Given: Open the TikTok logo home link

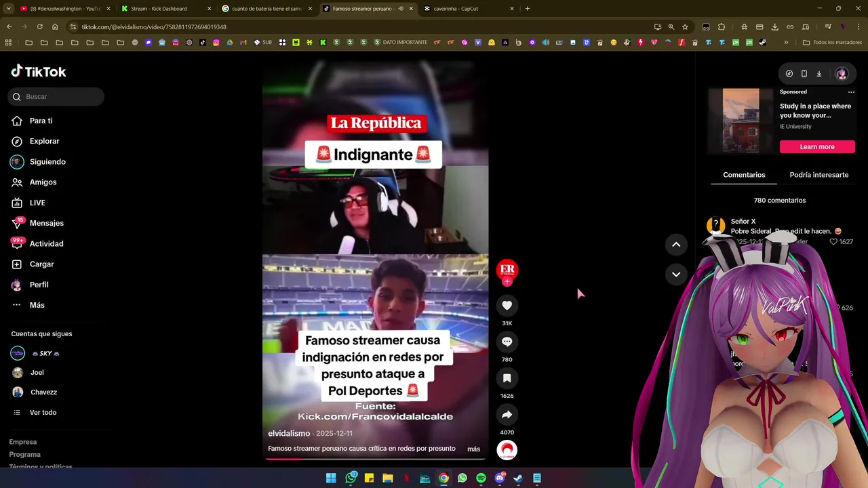Looking at the screenshot, I should point(38,71).
